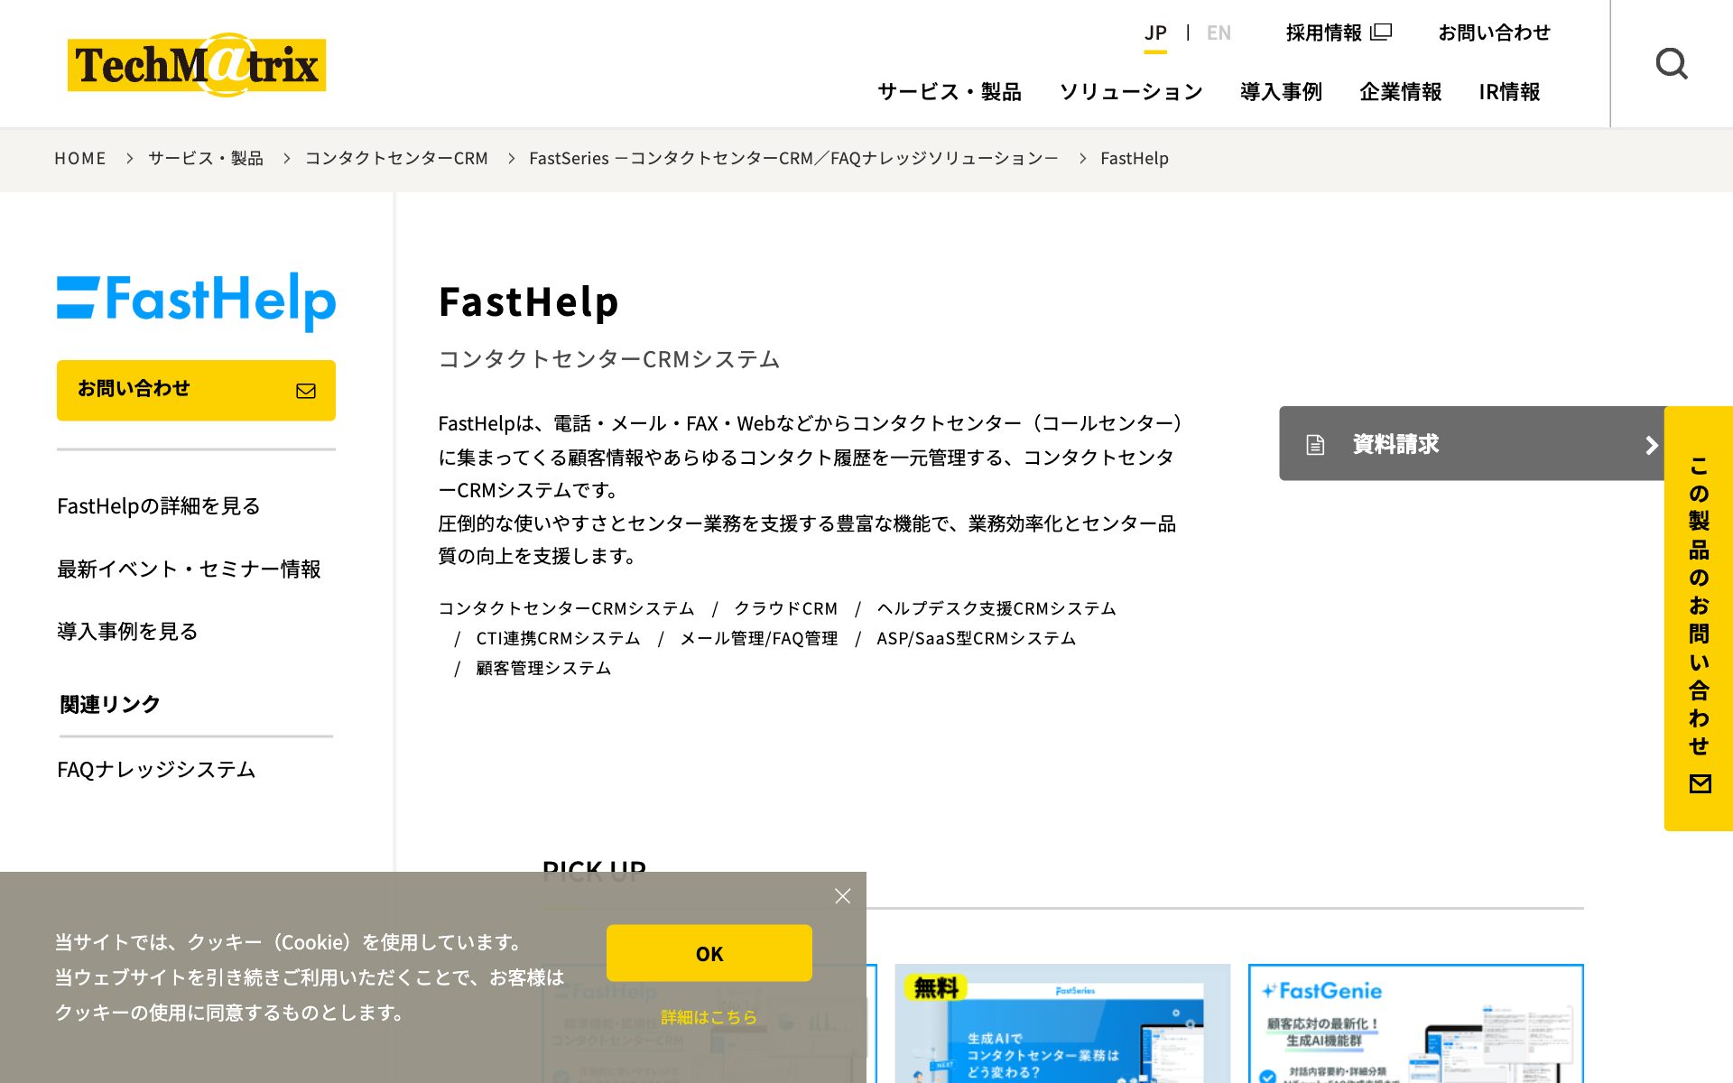The width and height of the screenshot is (1733, 1083).
Task: Click the ASP/SaaS型CRMシステム tag text
Action: click(976, 638)
